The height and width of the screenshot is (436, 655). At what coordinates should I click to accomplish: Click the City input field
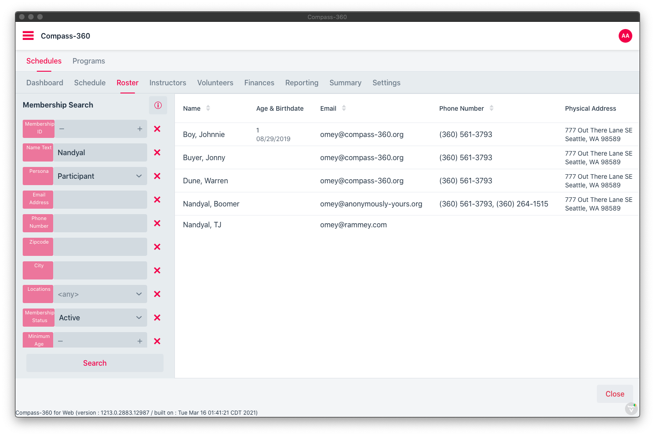click(x=100, y=270)
